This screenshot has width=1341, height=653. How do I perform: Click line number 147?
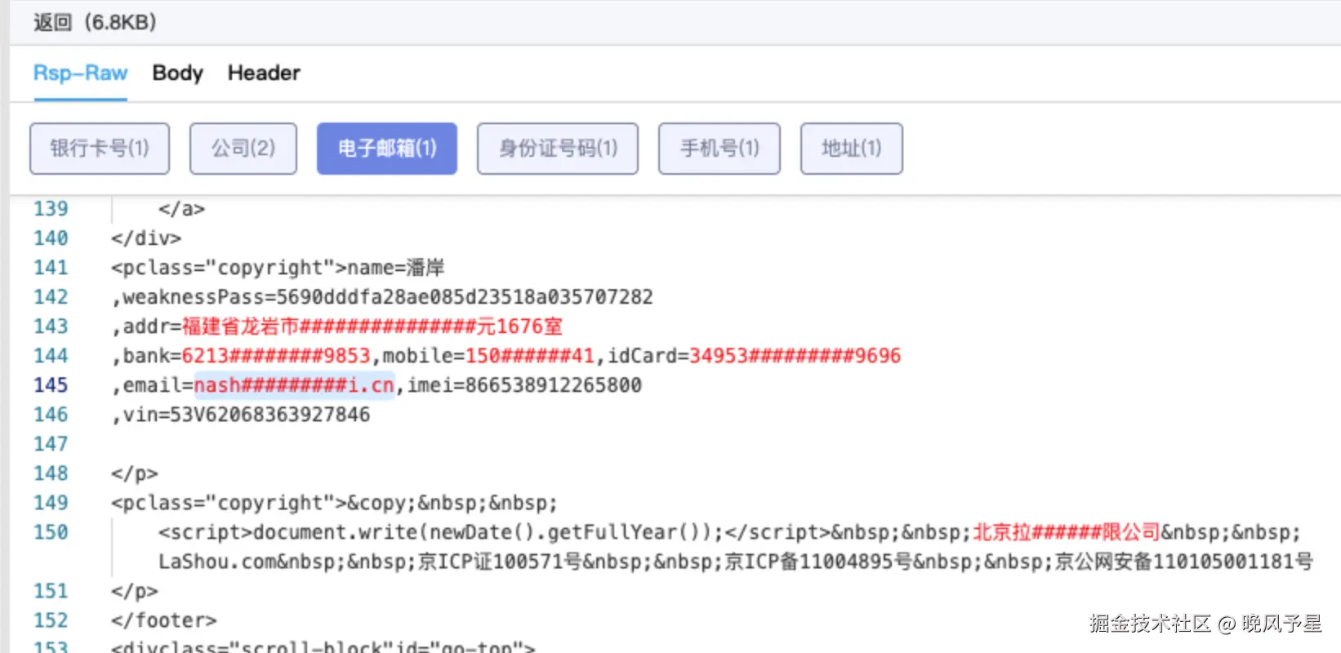pyautogui.click(x=51, y=444)
